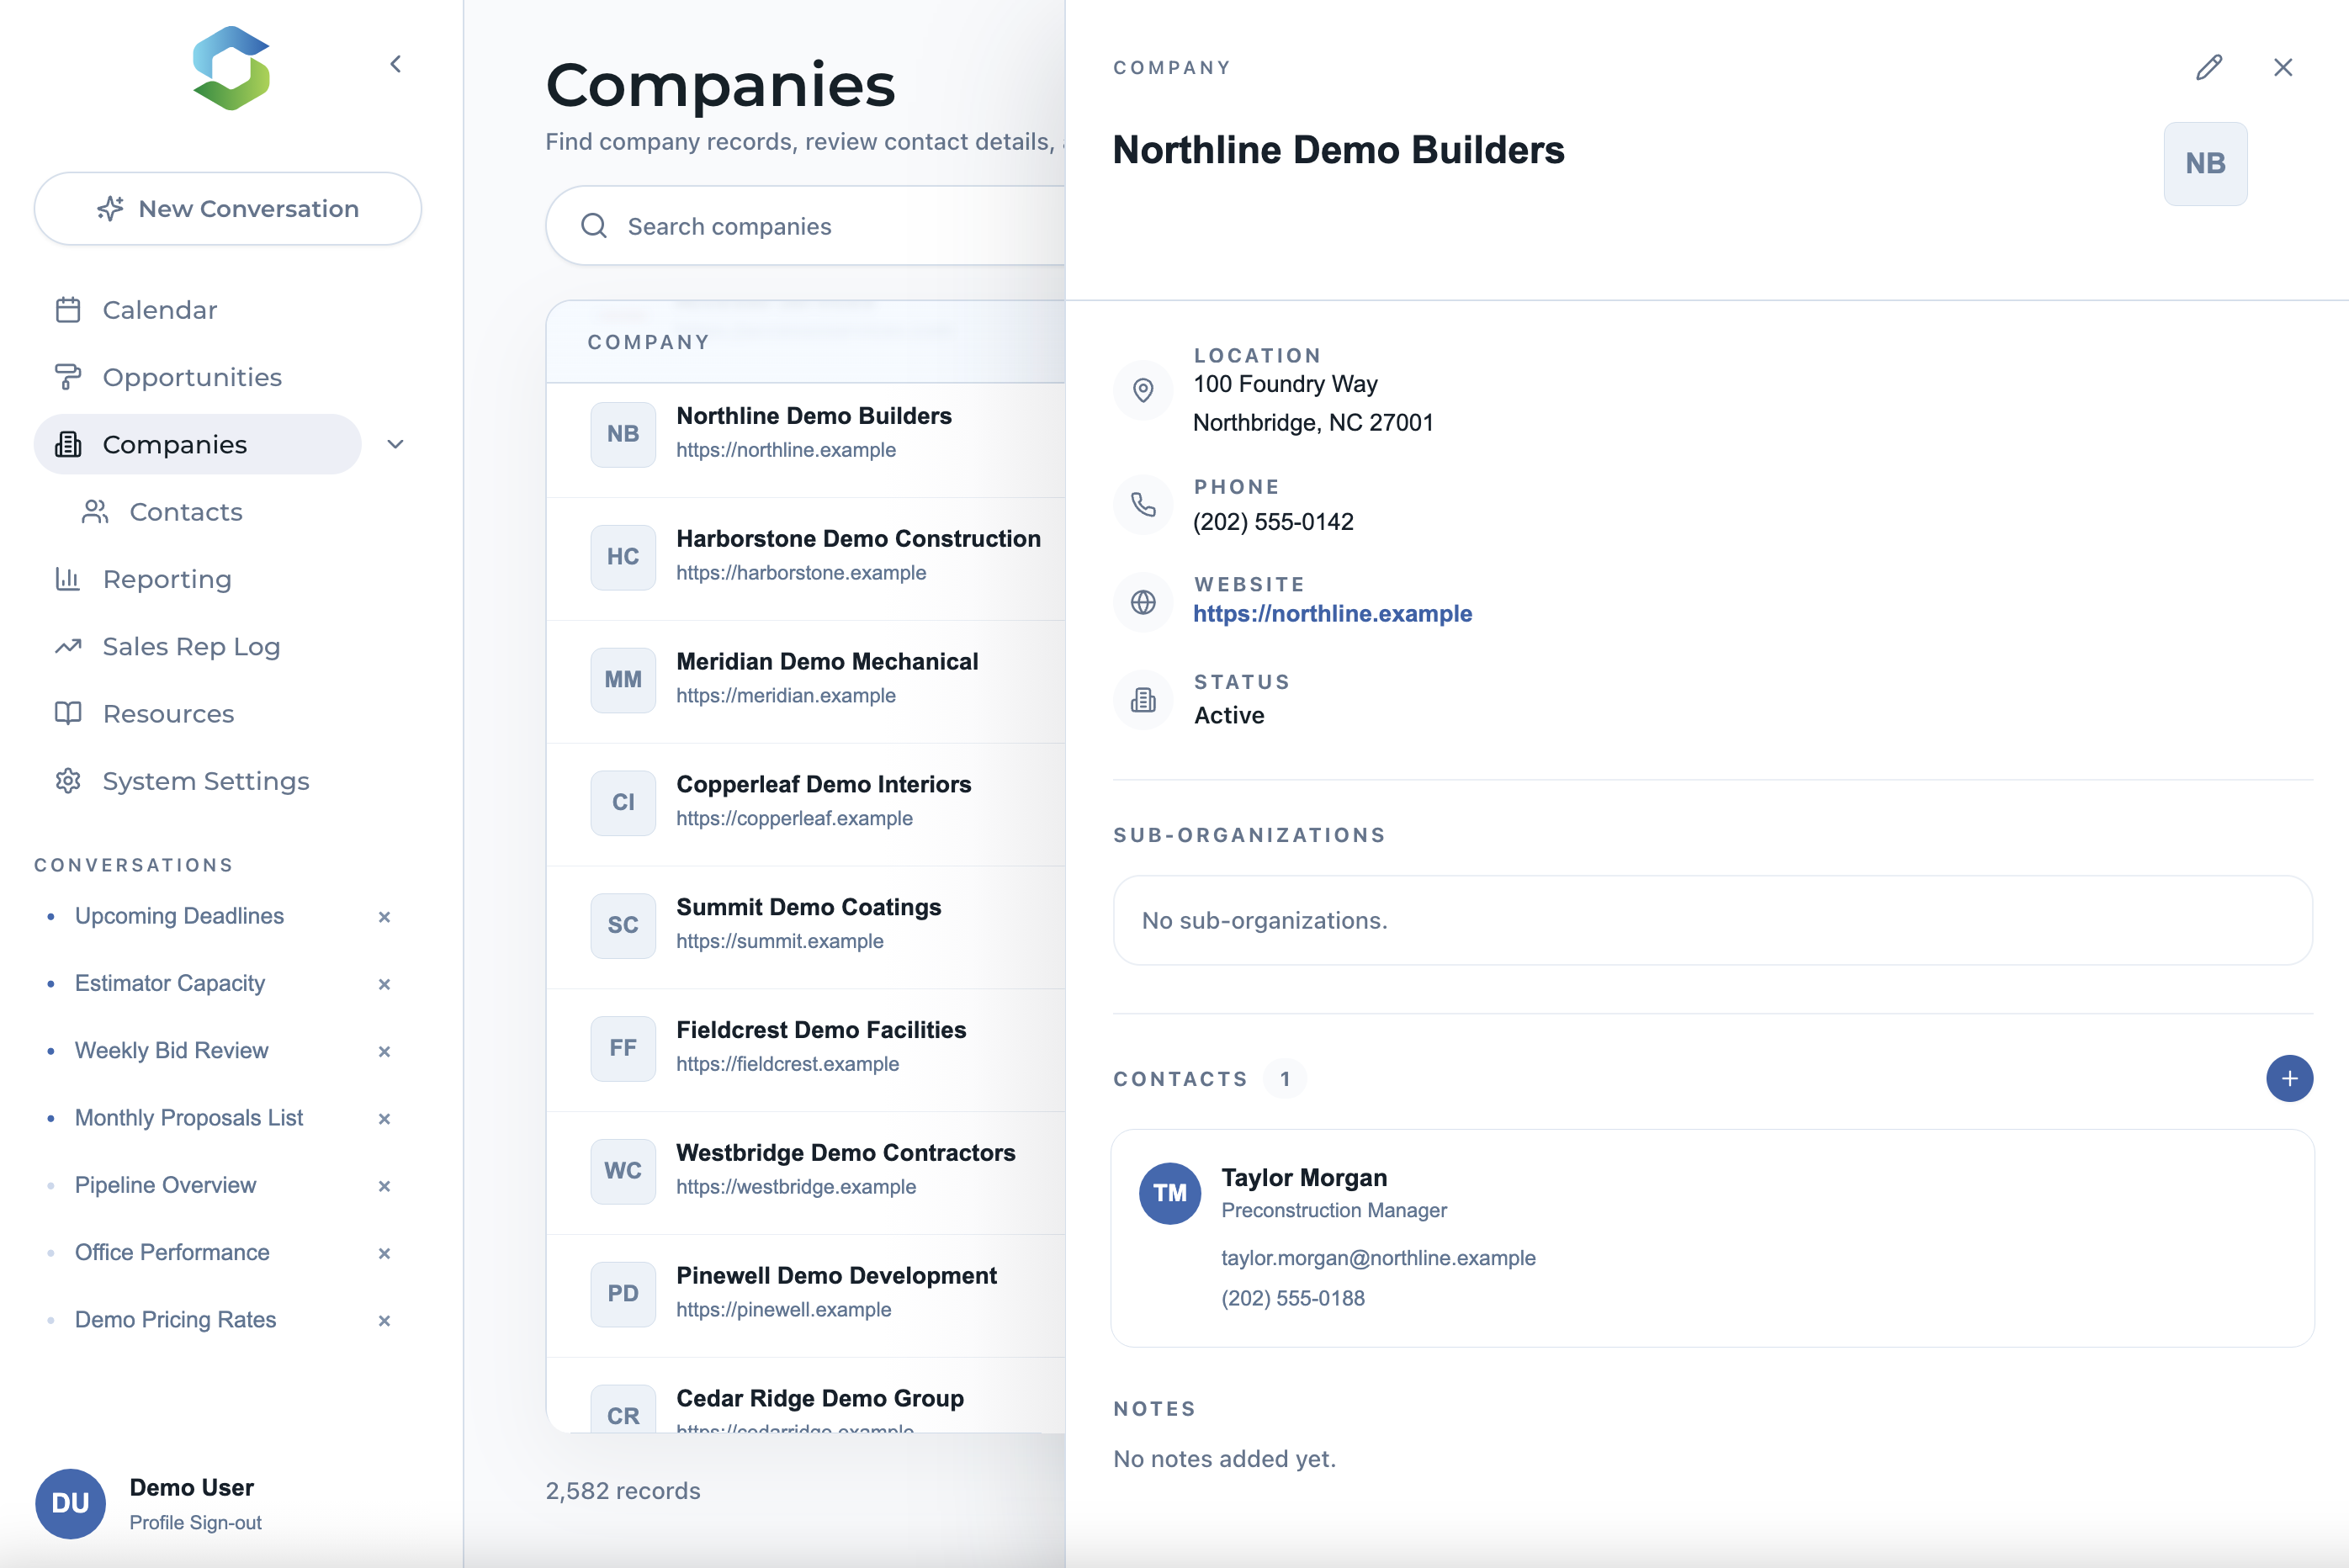2349x1568 pixels.
Task: Remove the Demo Pricing Rates conversation
Action: click(384, 1320)
